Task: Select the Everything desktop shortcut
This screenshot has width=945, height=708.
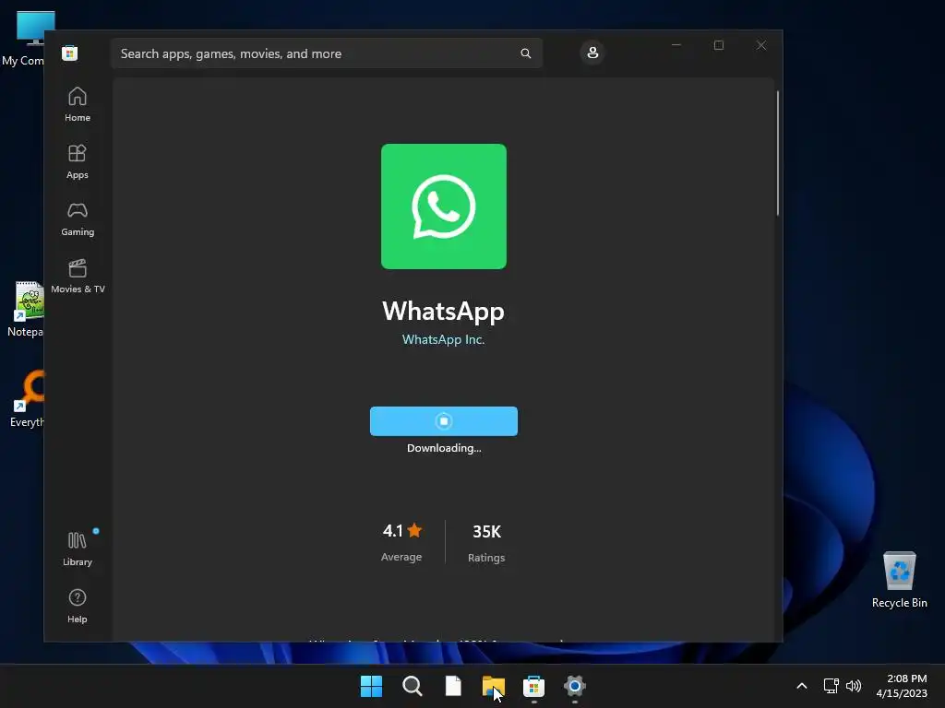Action: click(27, 398)
